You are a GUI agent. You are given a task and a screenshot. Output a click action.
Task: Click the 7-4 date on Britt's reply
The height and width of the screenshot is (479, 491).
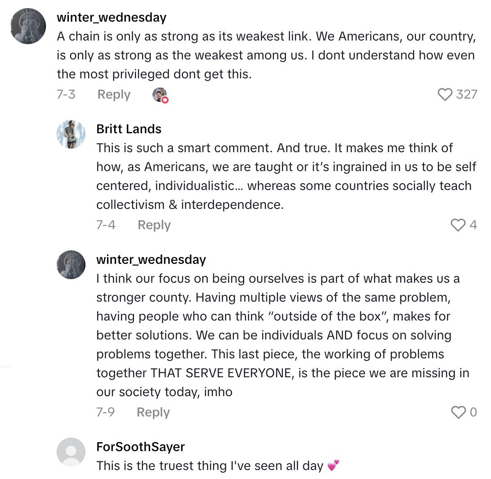click(106, 225)
